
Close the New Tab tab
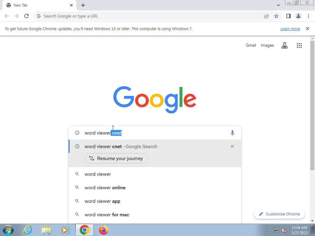click(x=71, y=5)
